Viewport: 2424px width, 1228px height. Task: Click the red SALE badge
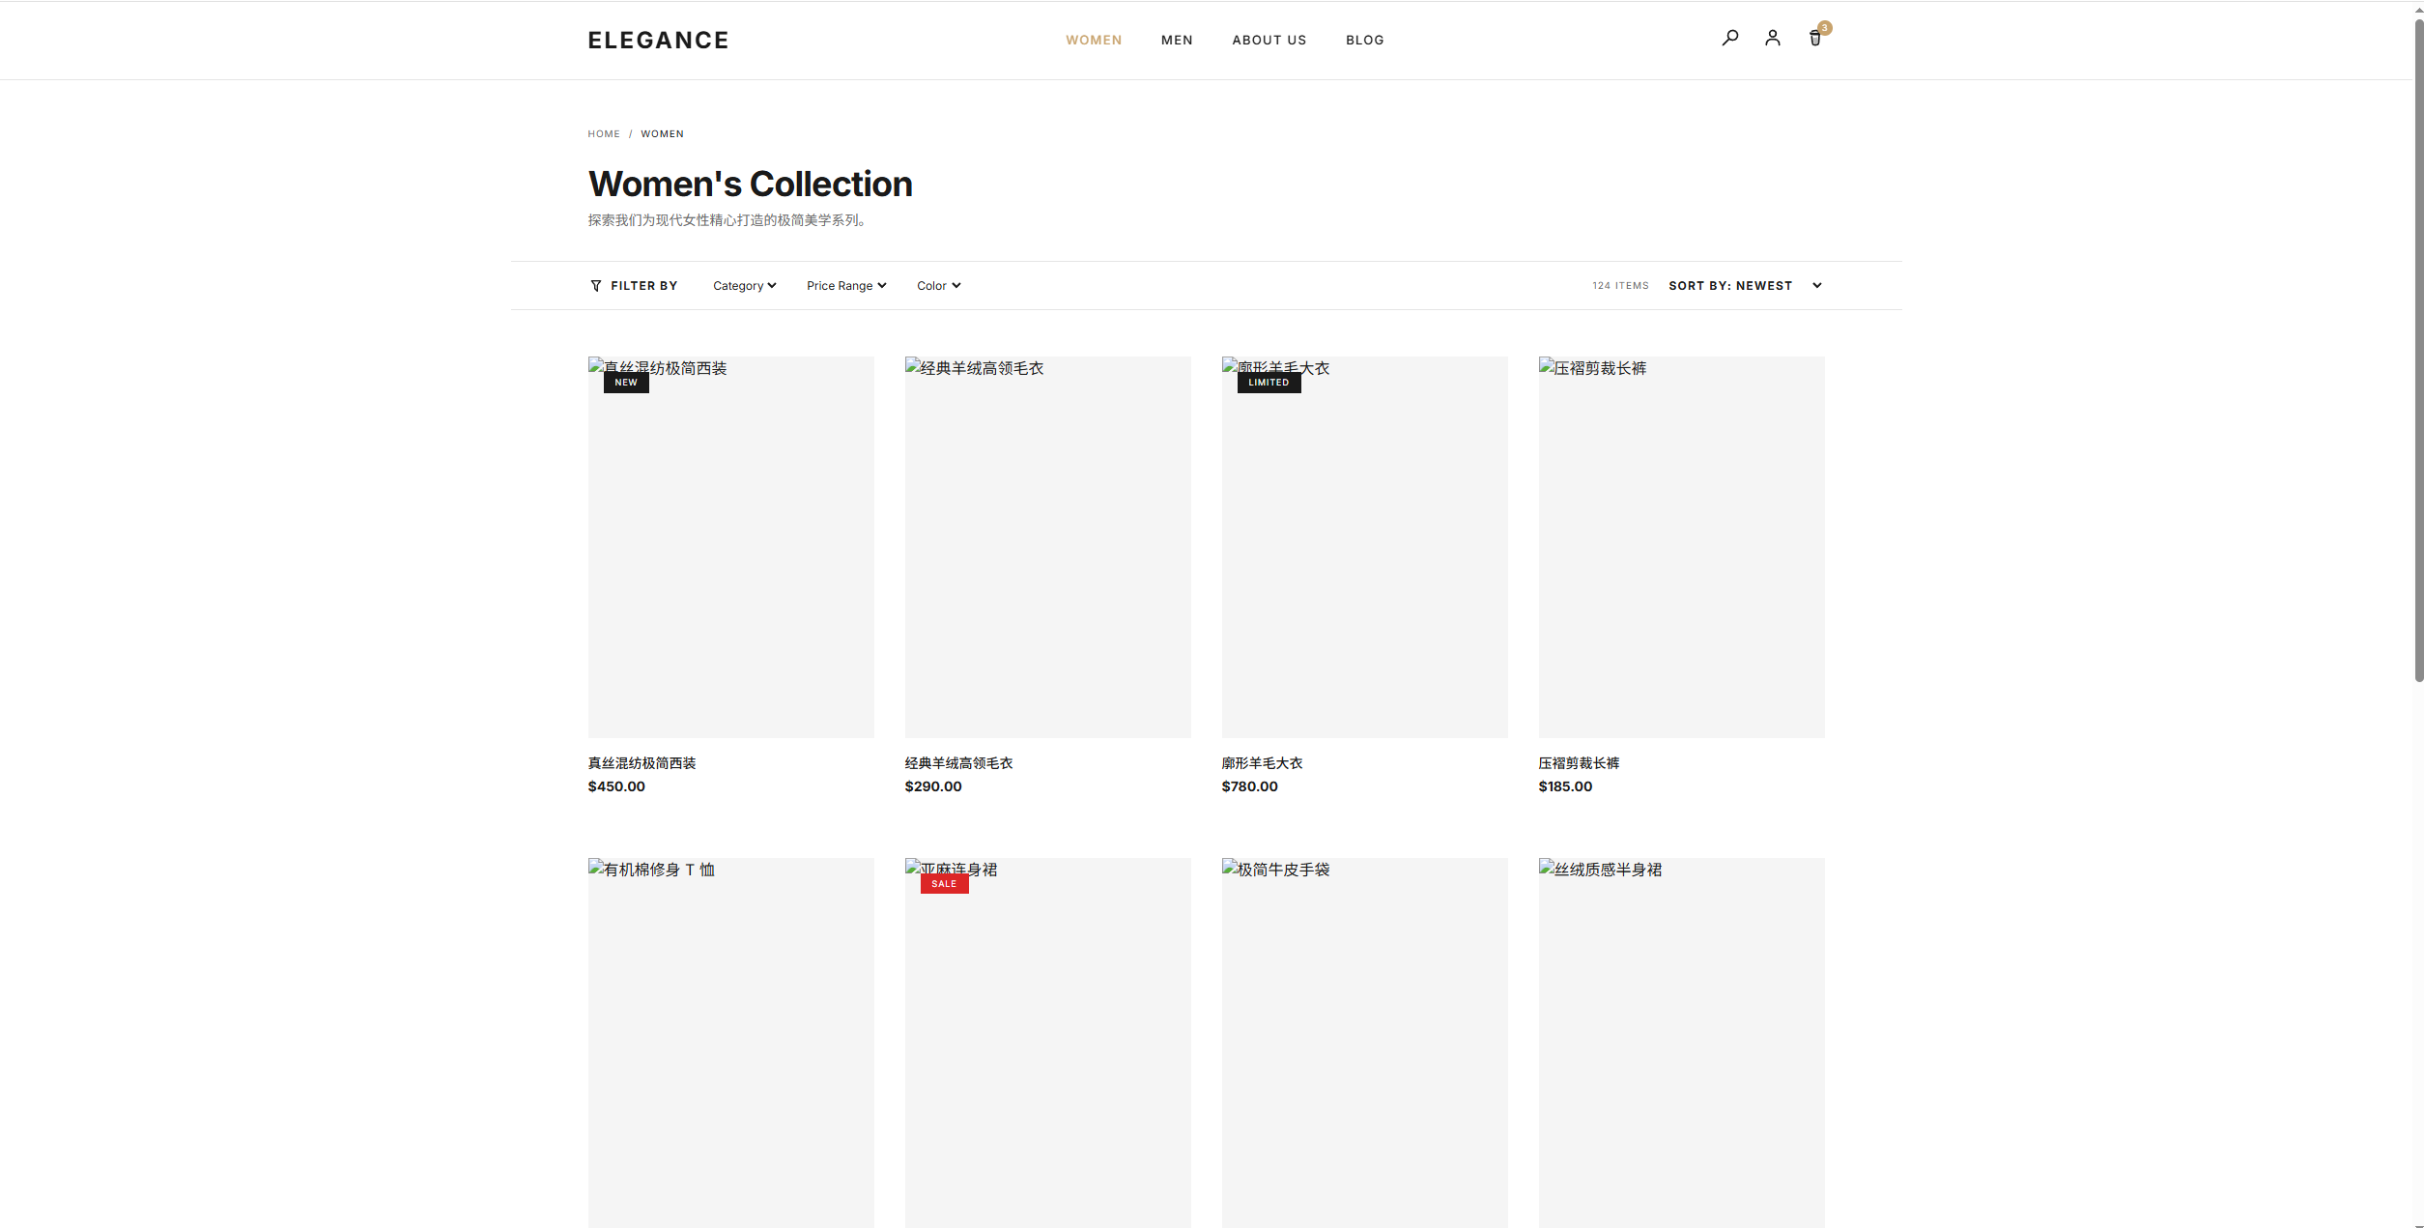pos(944,884)
